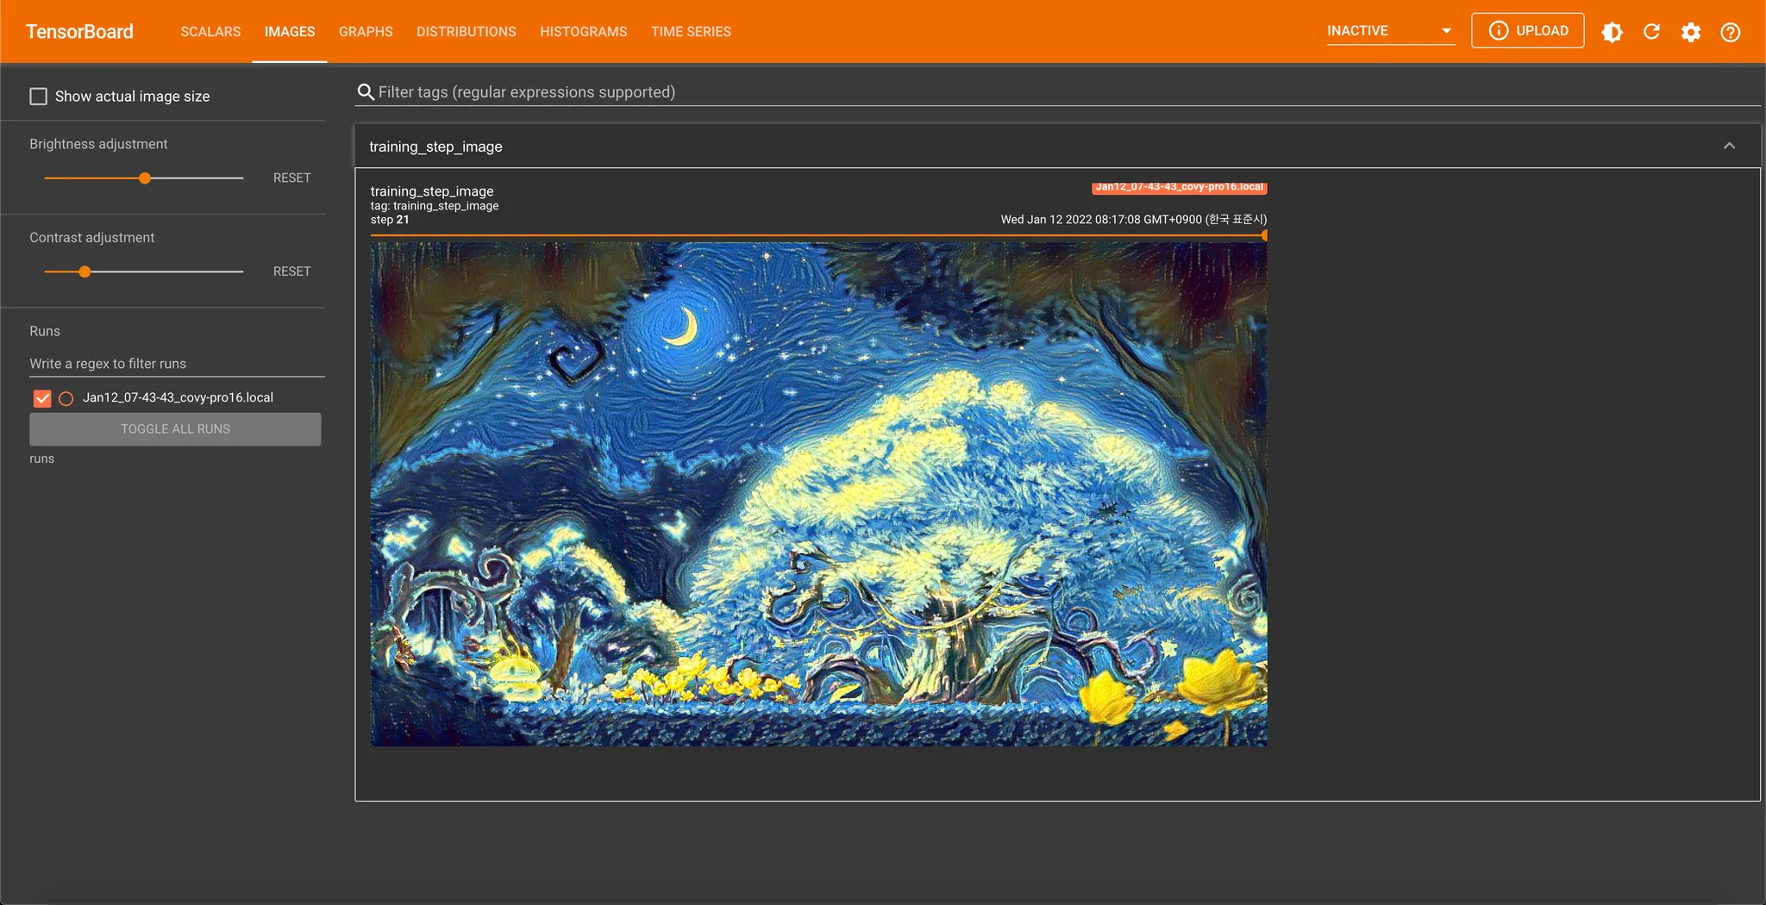Select the Jan12_07-43-43 run radio button
This screenshot has width=1766, height=905.
coord(66,398)
